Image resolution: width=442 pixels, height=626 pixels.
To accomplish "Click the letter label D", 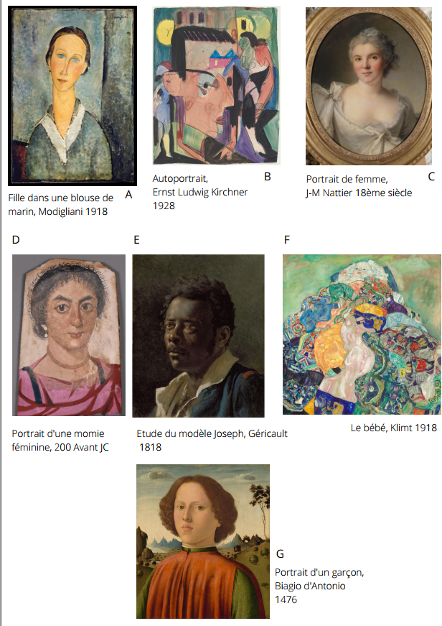I will [x=16, y=239].
